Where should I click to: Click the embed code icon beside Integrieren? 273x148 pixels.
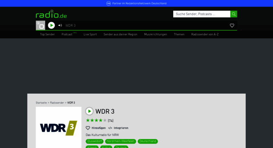[110, 128]
